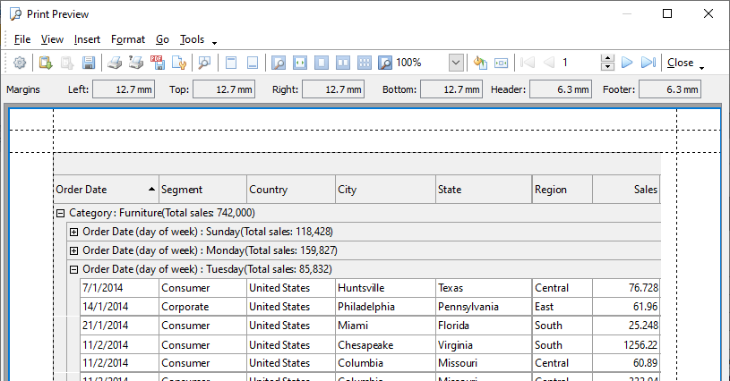Open the design settings gear icon
This screenshot has height=381, width=730.
(20, 63)
